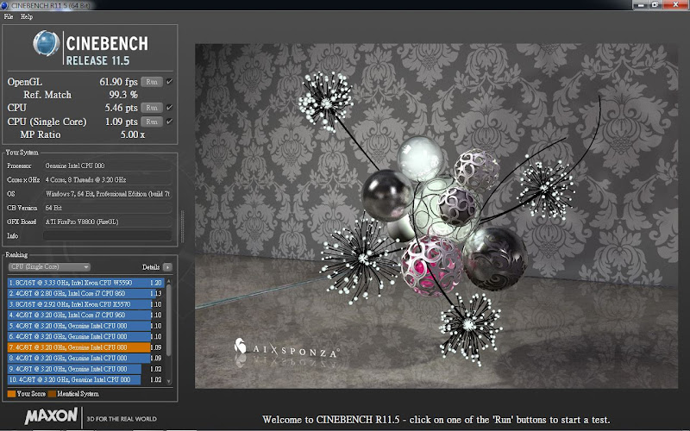Maximize the Cinebench window

click(655, 4)
